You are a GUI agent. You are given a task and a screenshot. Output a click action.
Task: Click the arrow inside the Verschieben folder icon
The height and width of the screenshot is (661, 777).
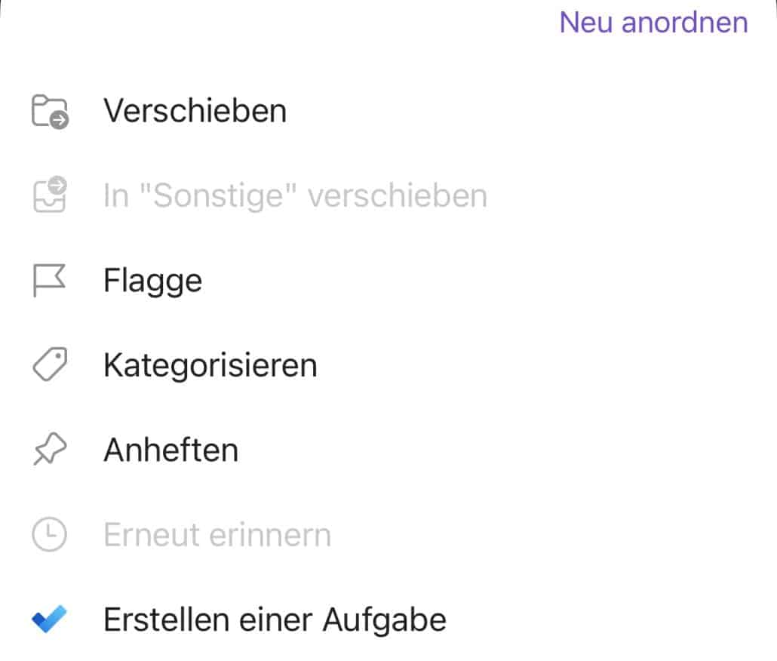[57, 118]
